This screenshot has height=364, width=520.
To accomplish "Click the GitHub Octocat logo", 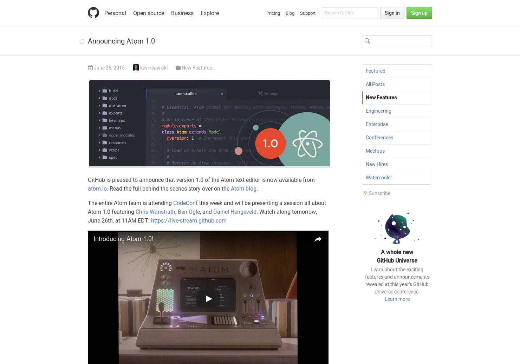I will 93,13.
